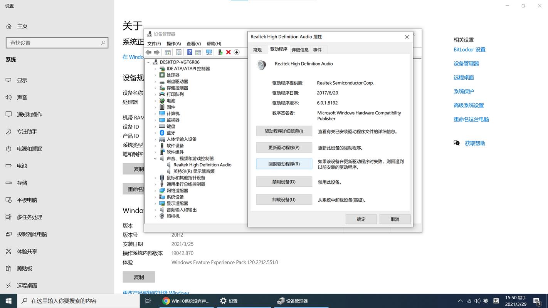Open the 文件(F) menu in Device Manager
The image size is (548, 308).
(x=154, y=44)
